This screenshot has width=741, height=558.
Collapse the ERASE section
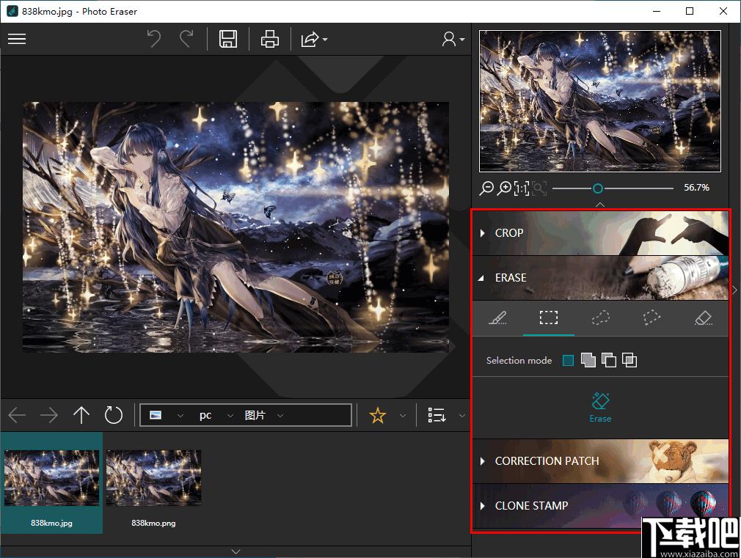pos(600,278)
